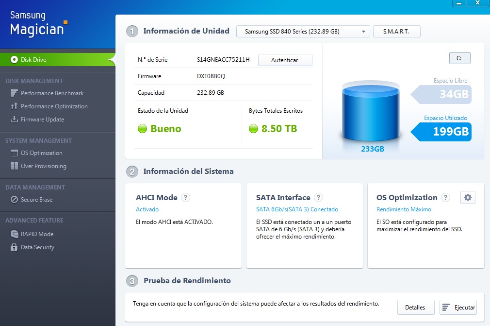Click the Disk Drive radio icon

pos(14,59)
